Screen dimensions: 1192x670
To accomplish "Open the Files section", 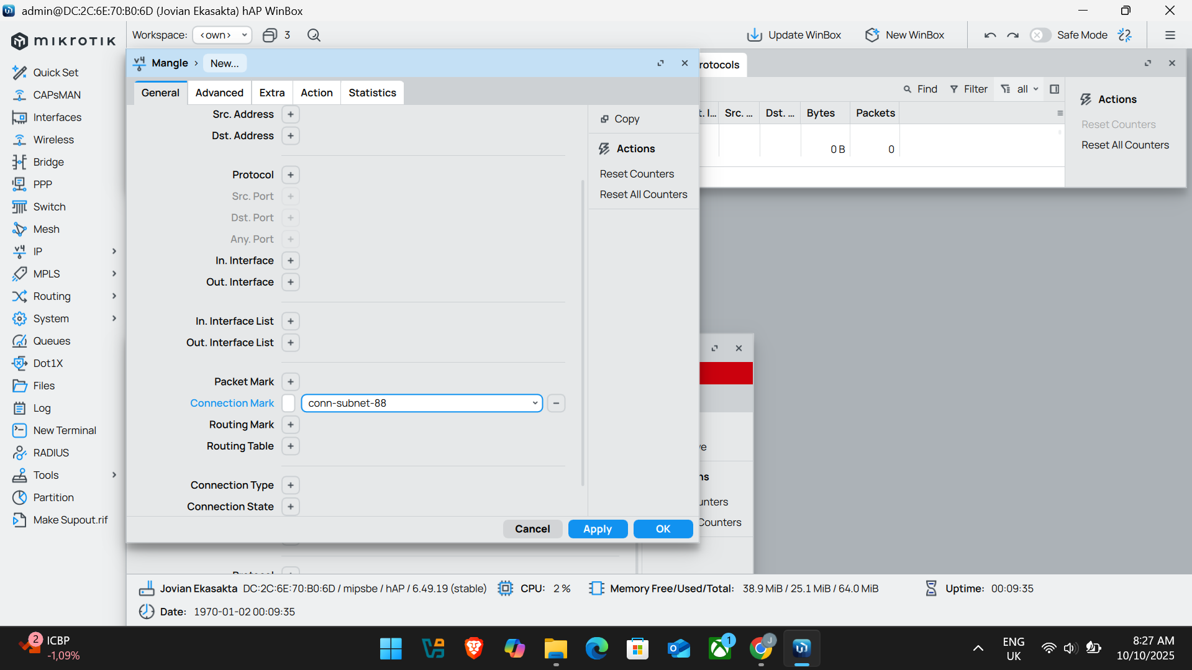I will (43, 386).
